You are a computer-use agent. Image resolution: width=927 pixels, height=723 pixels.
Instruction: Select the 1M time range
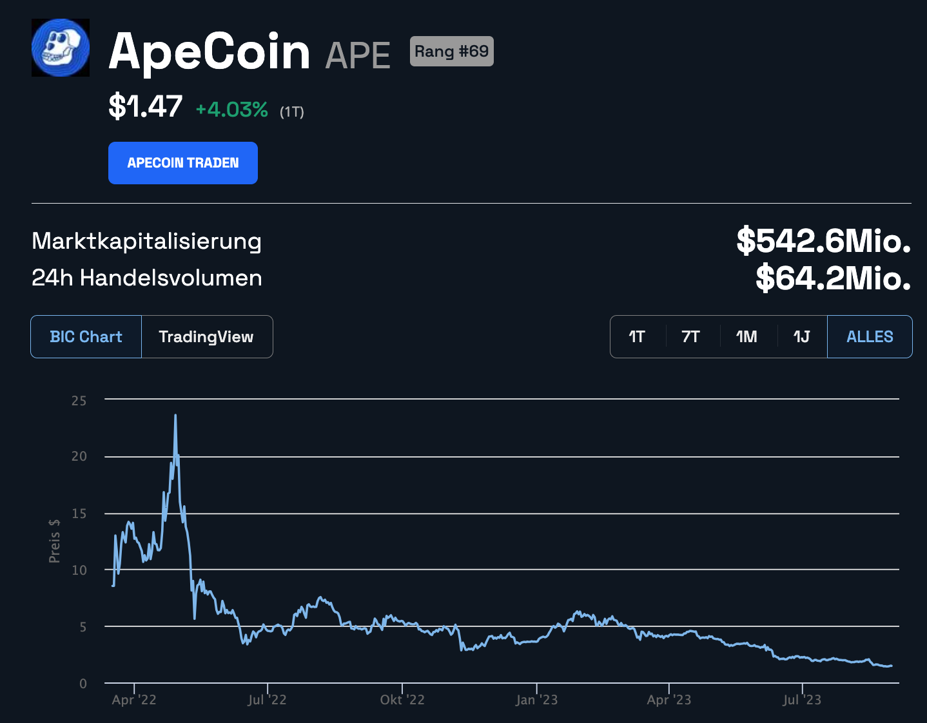click(x=746, y=337)
